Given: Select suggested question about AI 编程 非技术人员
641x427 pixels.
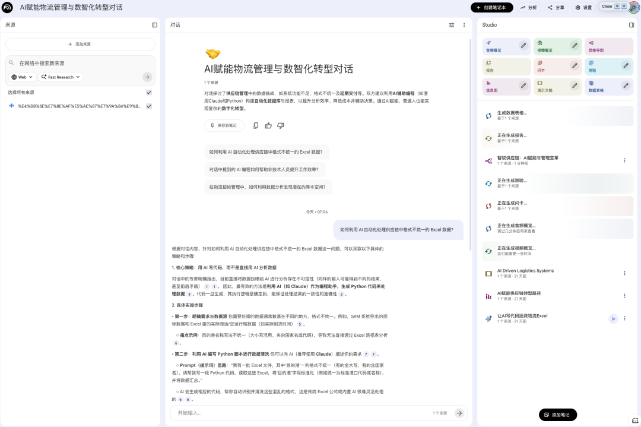Looking at the screenshot, I should pyautogui.click(x=264, y=169).
